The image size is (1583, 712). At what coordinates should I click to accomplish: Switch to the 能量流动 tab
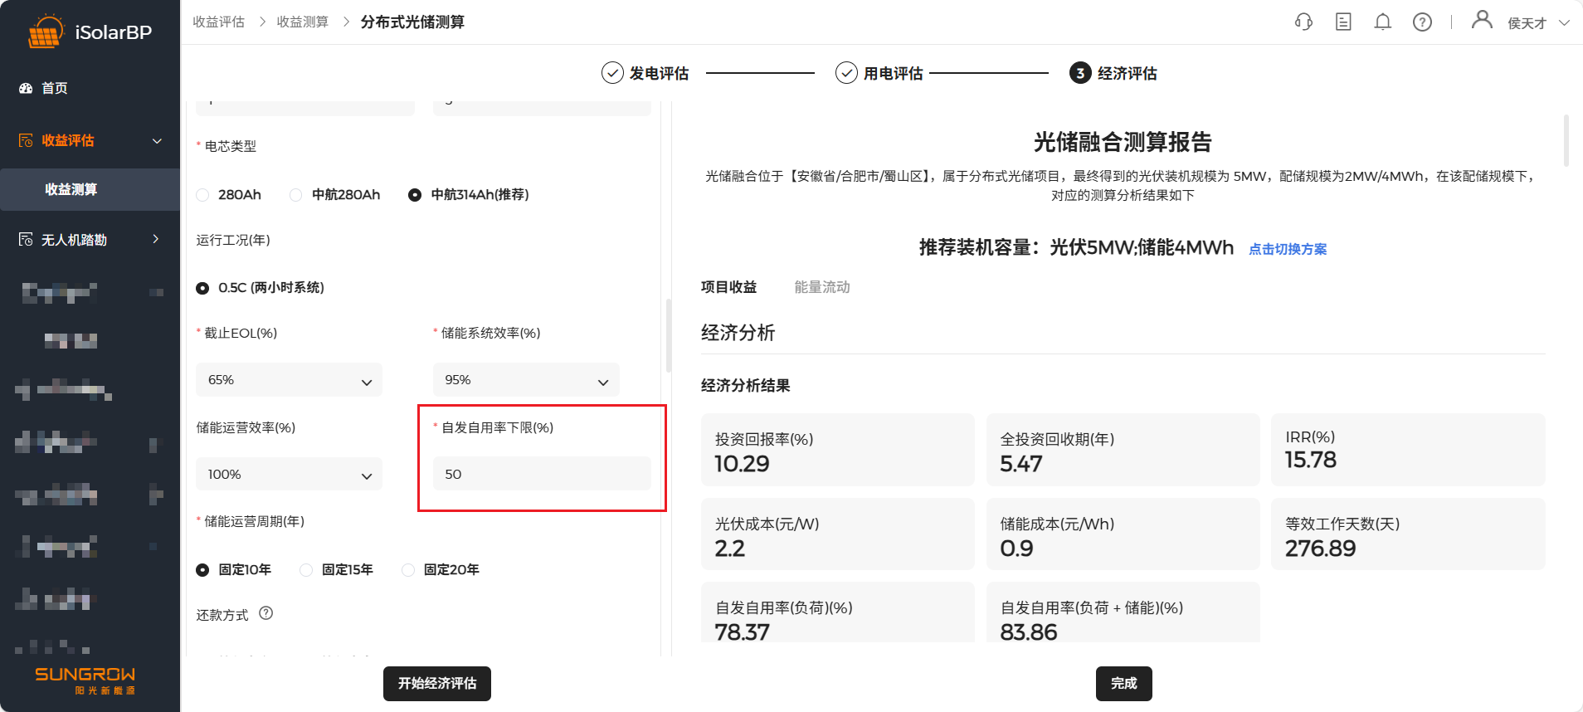[x=821, y=287]
